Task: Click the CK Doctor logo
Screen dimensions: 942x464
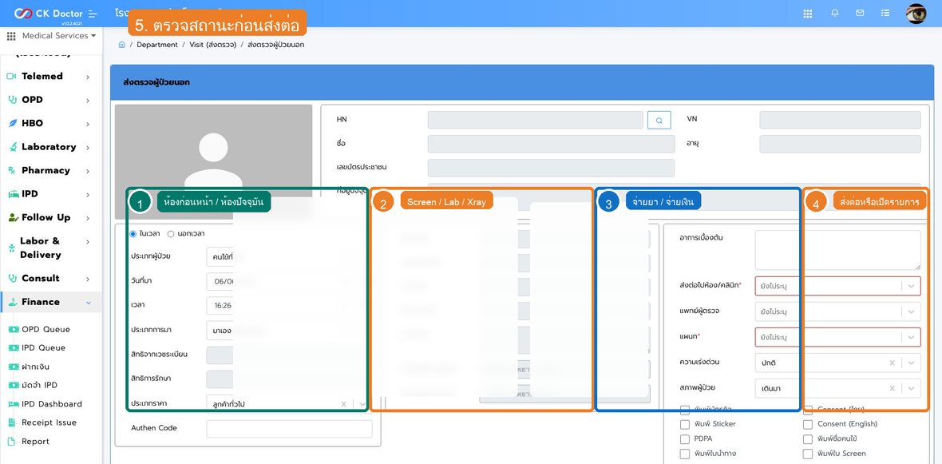Action: pos(49,14)
